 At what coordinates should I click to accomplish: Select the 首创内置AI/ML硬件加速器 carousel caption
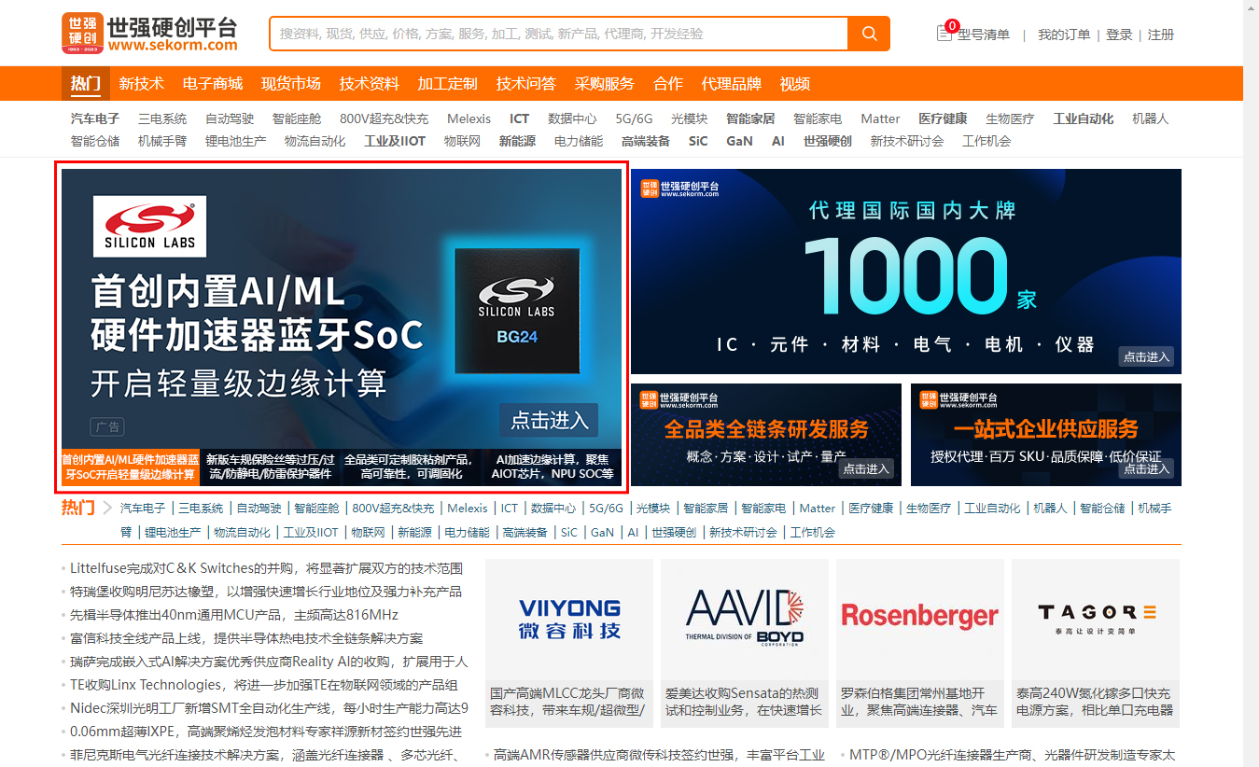coord(130,467)
